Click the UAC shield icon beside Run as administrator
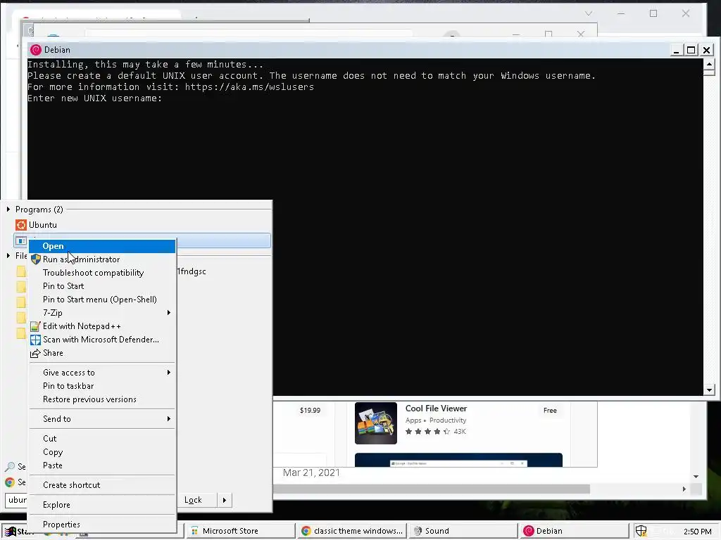721x540 pixels. pos(35,259)
